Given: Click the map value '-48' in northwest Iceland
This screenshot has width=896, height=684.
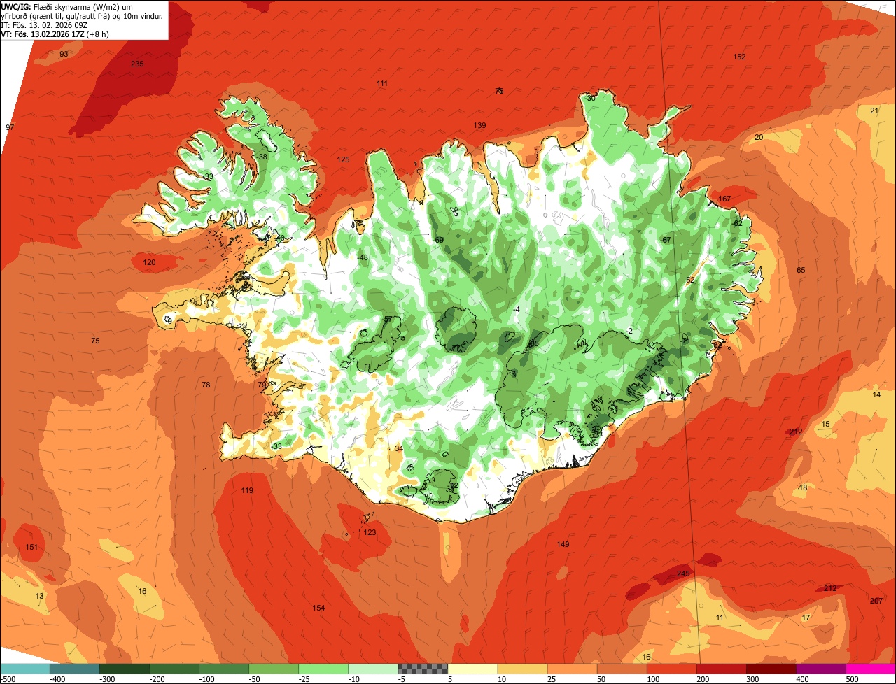Looking at the screenshot, I should [362, 258].
